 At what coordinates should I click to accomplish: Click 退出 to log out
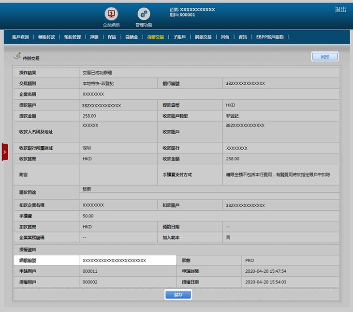(340, 10)
